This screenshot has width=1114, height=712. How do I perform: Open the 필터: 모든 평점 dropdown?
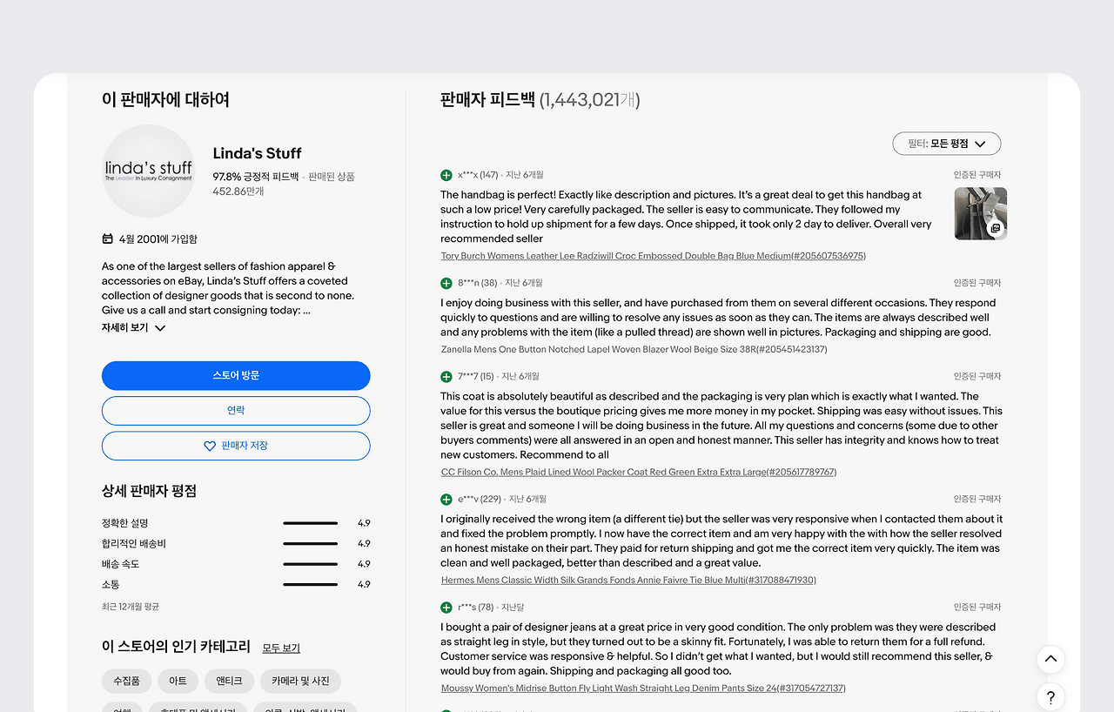pos(947,144)
